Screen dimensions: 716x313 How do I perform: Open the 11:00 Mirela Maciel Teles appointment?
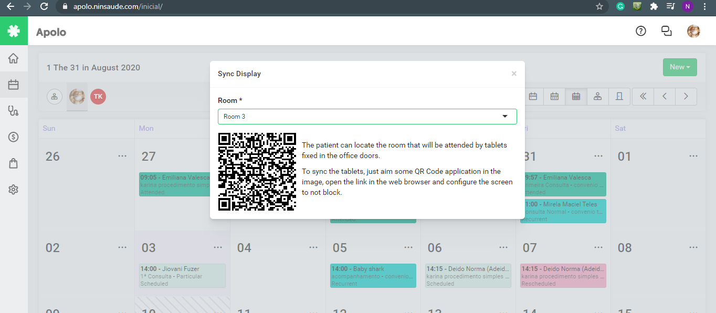[x=563, y=211]
